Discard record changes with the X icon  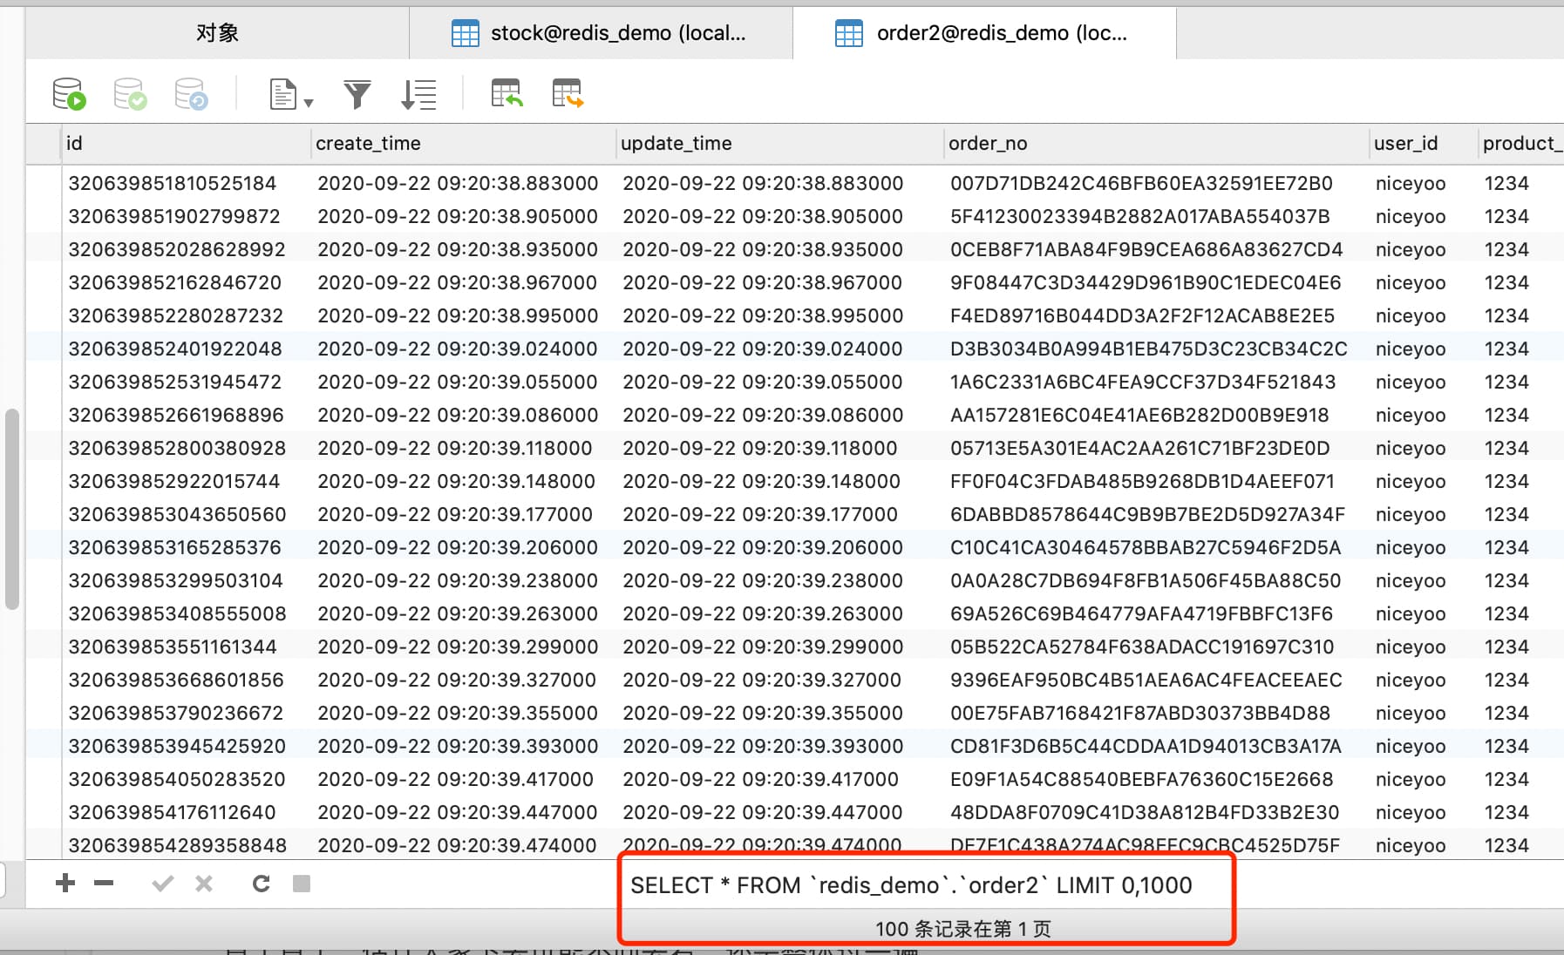click(x=203, y=883)
